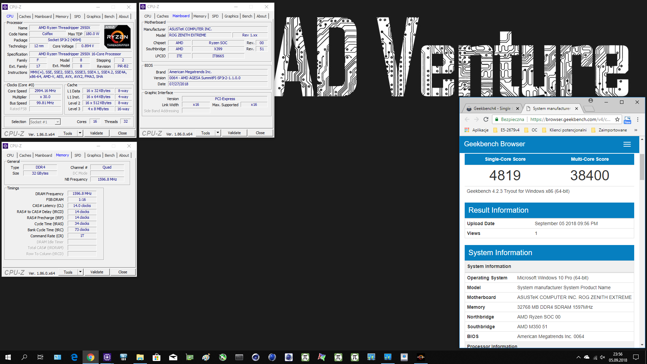Click Validate in the CPU tab window
The height and width of the screenshot is (364, 647).
(96, 133)
